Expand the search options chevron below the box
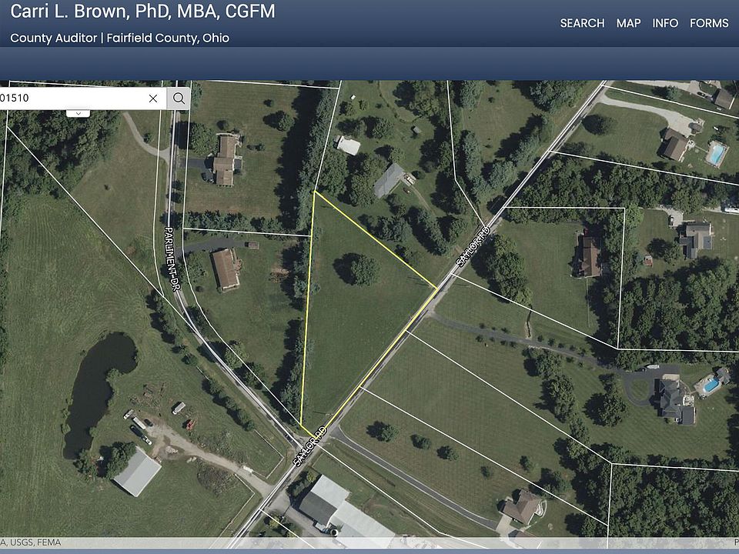This screenshot has width=739, height=554. tap(79, 113)
